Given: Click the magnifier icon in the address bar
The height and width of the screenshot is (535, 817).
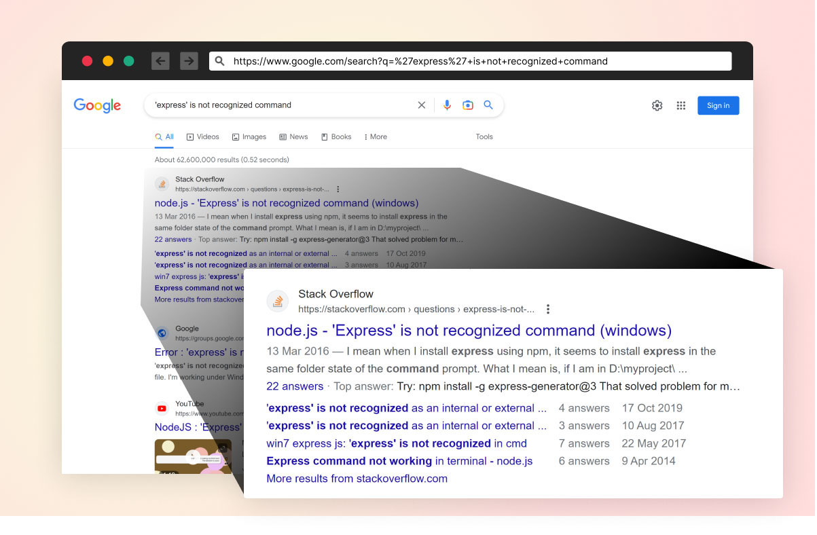Looking at the screenshot, I should (x=220, y=61).
